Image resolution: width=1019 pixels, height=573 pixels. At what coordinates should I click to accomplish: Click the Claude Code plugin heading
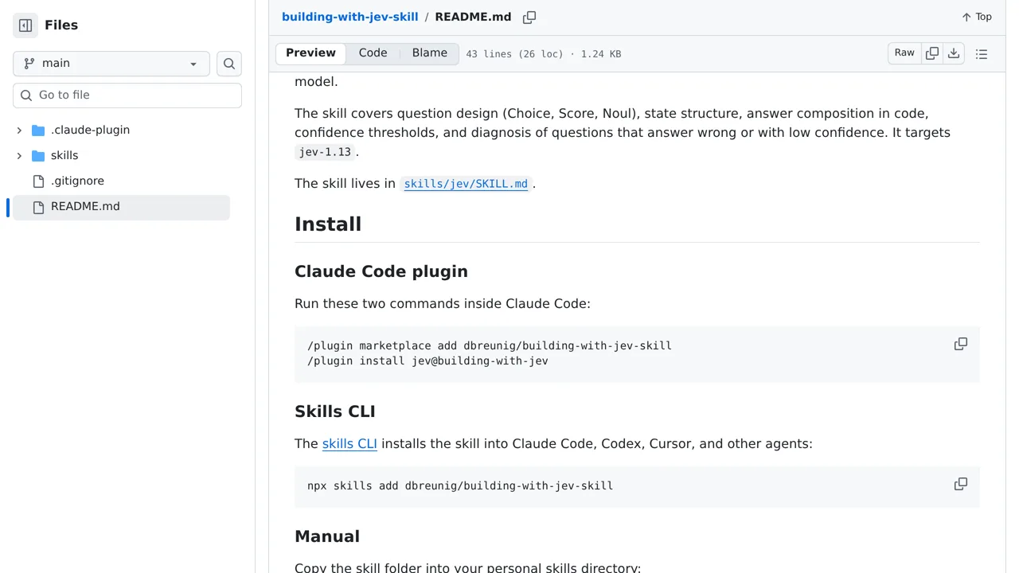[381, 271]
